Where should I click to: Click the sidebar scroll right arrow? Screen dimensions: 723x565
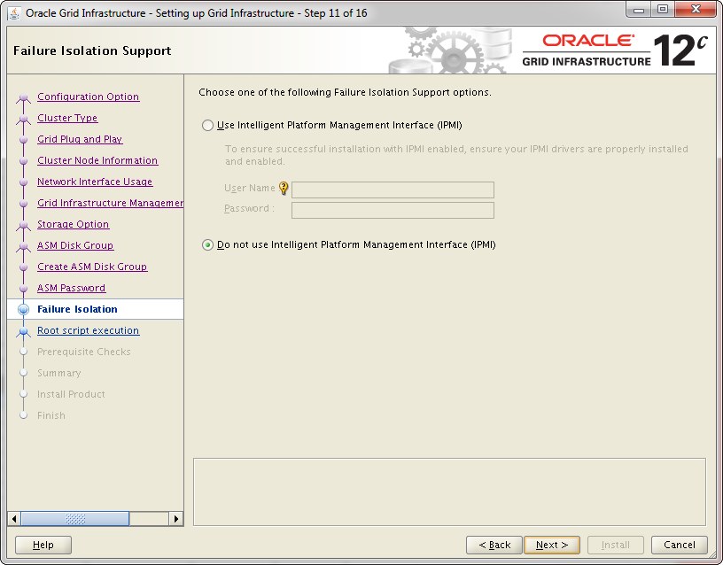point(176,519)
